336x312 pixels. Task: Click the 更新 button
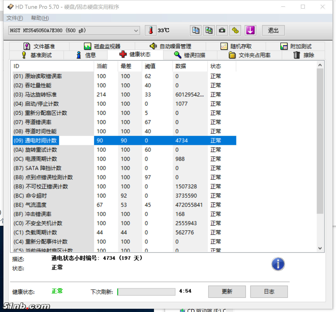tap(227, 291)
